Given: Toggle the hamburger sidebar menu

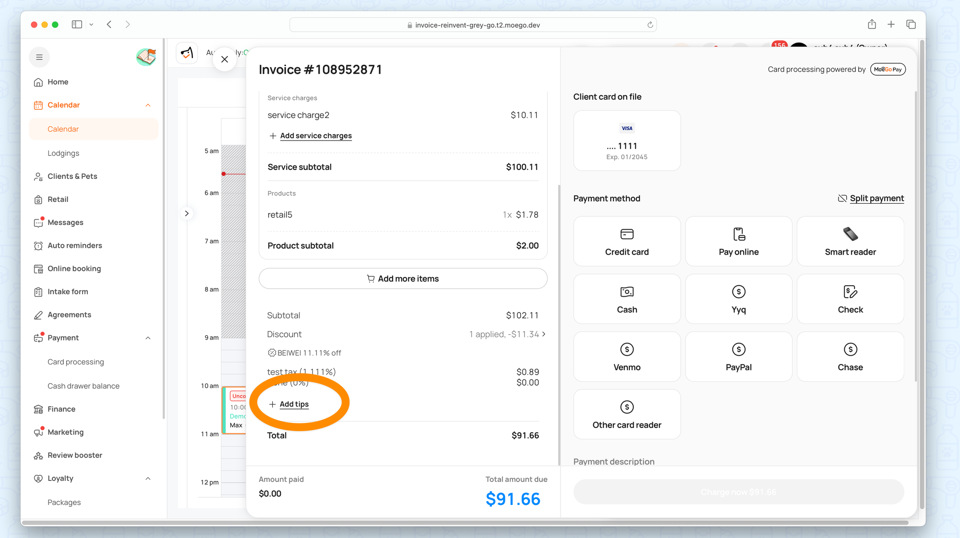Looking at the screenshot, I should (39, 58).
